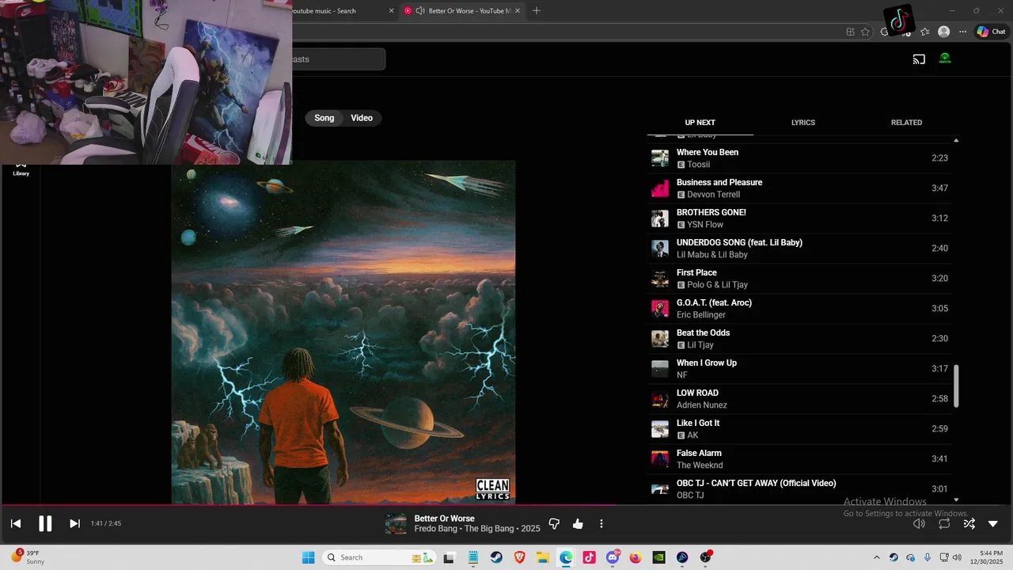The image size is (1013, 570).
Task: Open Discord from the taskbar
Action: pyautogui.click(x=613, y=557)
